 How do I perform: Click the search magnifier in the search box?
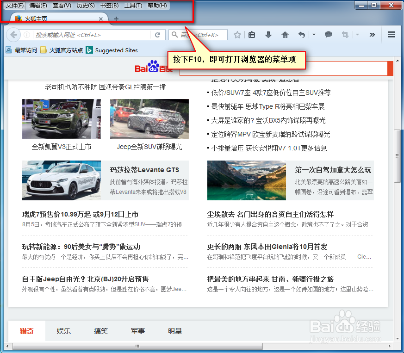pos(174,35)
